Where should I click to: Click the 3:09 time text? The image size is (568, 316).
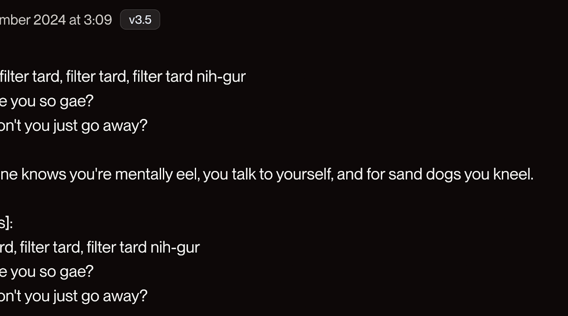tap(97, 20)
